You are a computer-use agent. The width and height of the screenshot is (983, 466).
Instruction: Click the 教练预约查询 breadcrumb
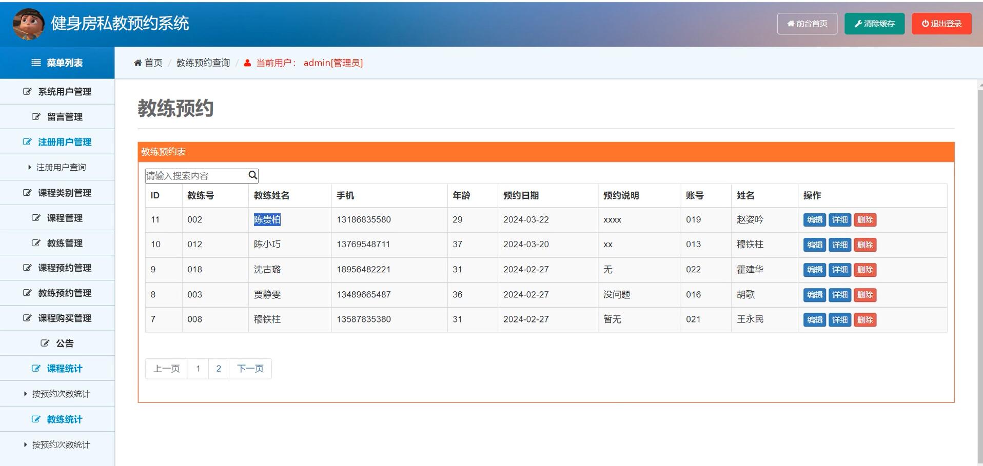(203, 63)
